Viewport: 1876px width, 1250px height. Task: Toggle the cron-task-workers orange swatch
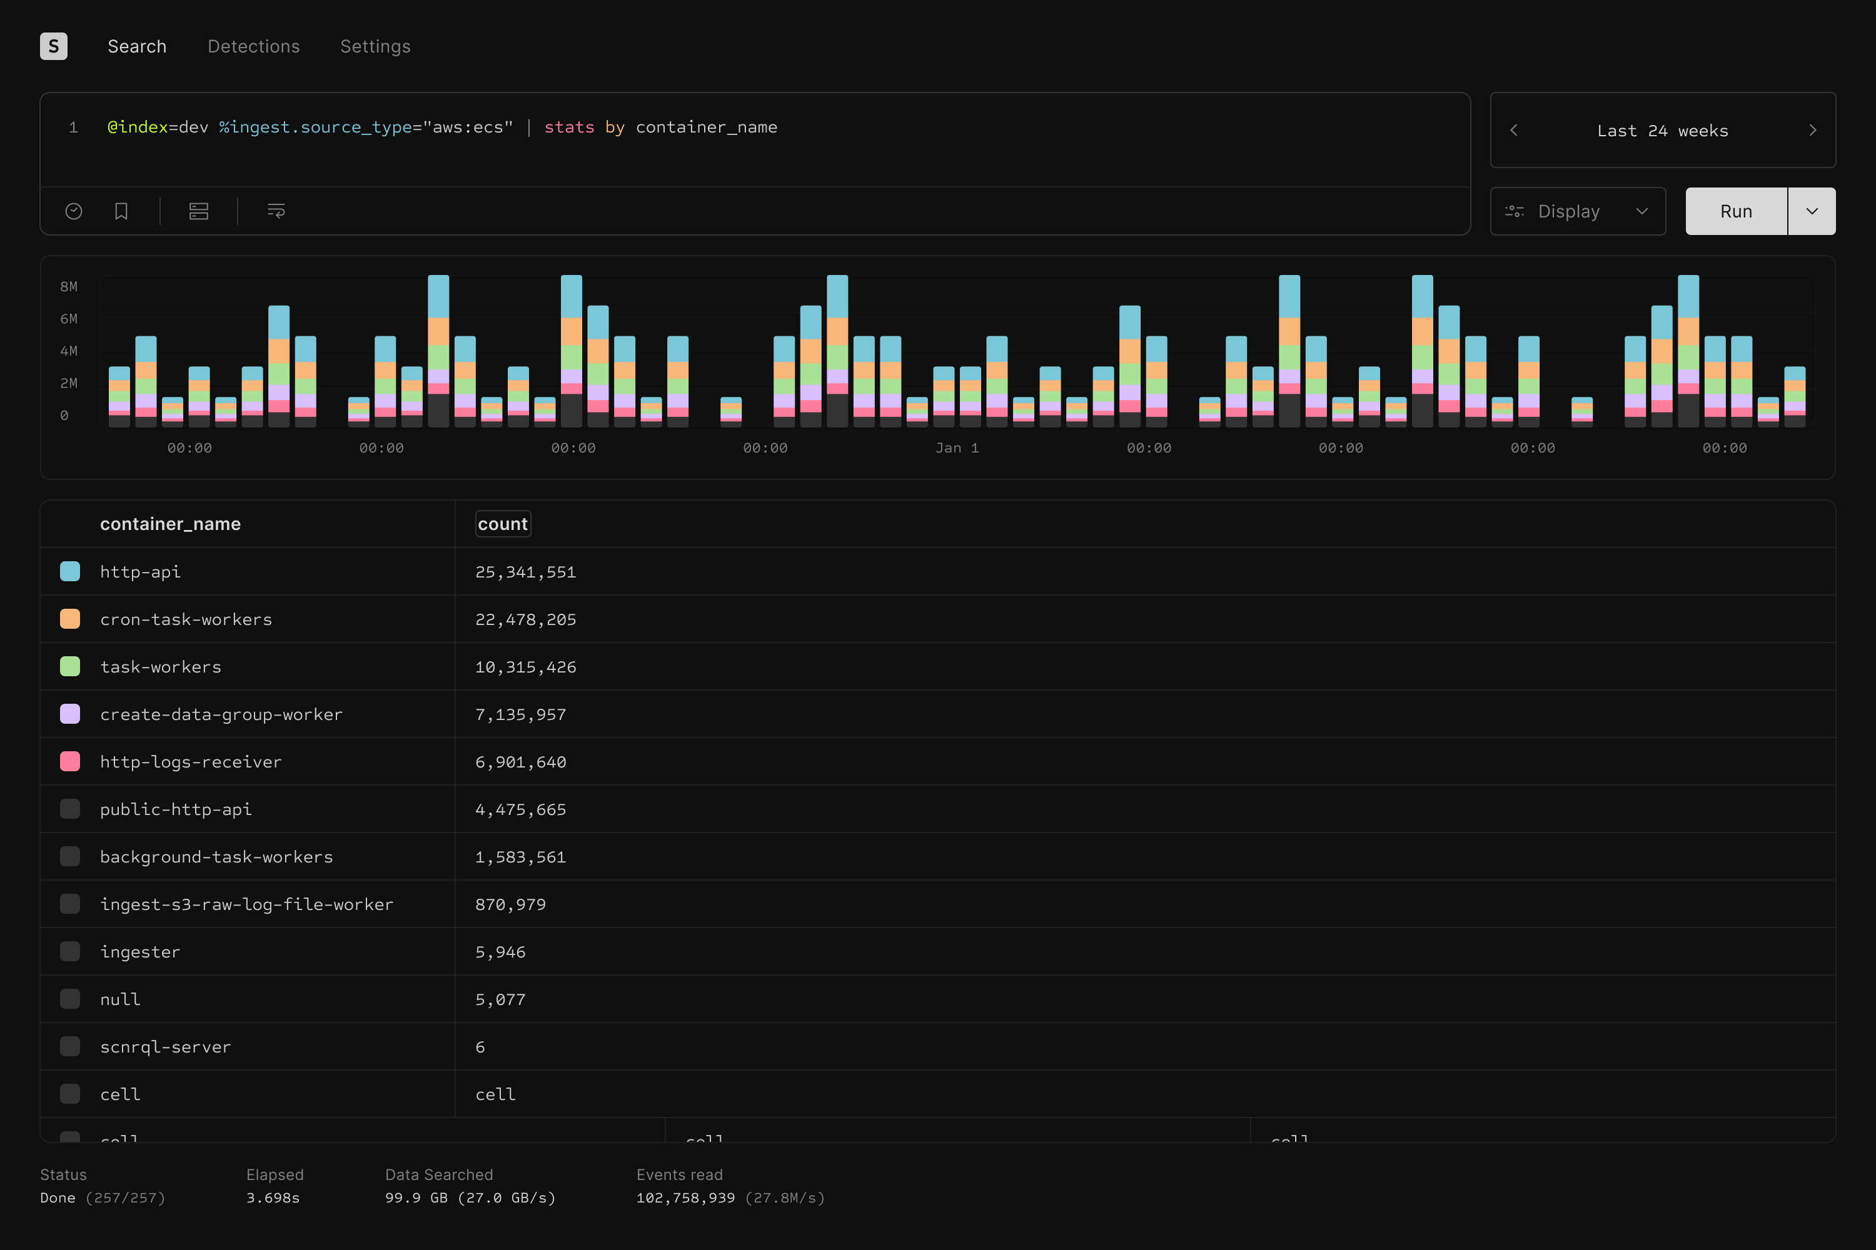[x=70, y=619]
